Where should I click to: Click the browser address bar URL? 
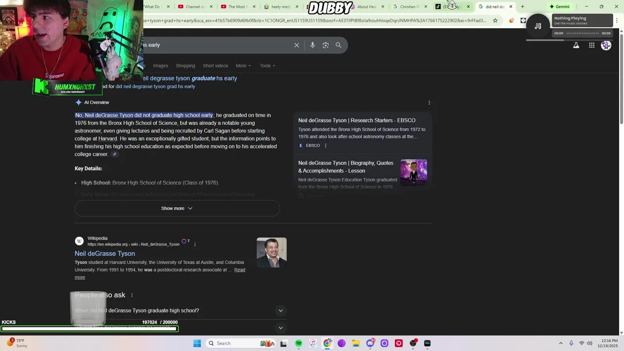[314, 20]
